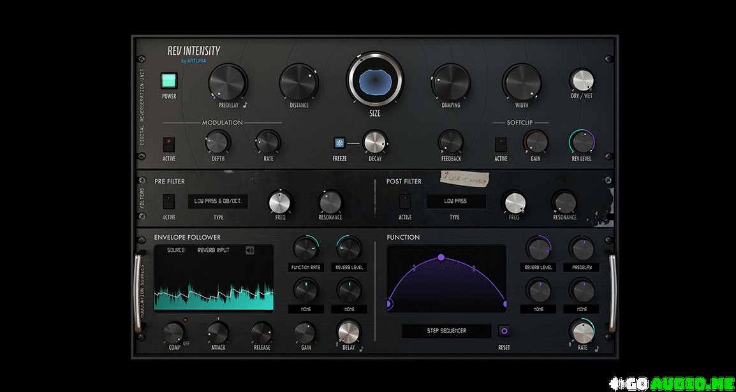Open the right None destination in Function section

581,310
